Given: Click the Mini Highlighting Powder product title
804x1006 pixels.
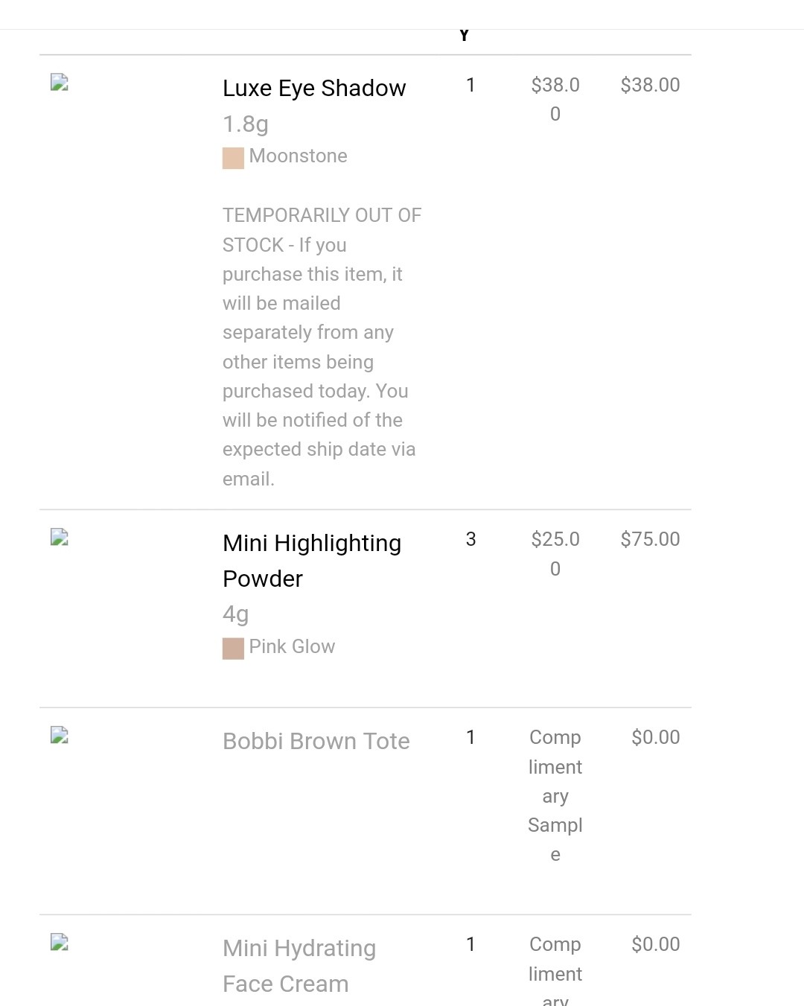Looking at the screenshot, I should pyautogui.click(x=312, y=561).
